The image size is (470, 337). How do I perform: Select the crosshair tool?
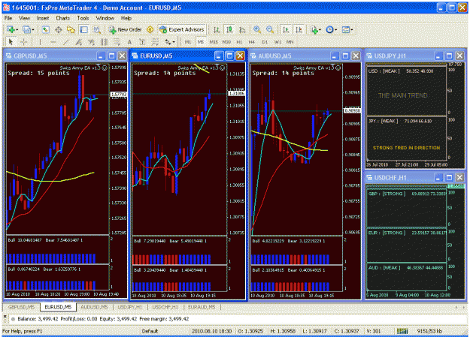tap(23, 42)
